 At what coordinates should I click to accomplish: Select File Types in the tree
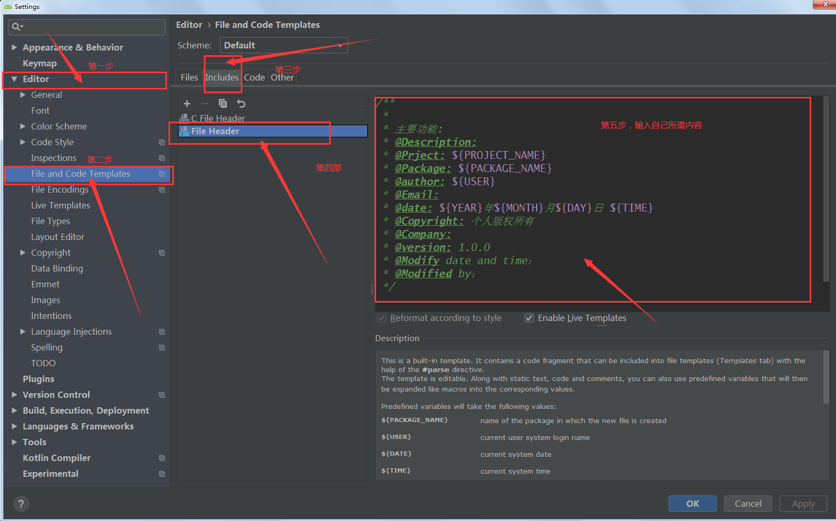point(51,221)
